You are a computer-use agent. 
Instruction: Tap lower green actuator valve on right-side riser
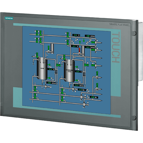point(97,86)
